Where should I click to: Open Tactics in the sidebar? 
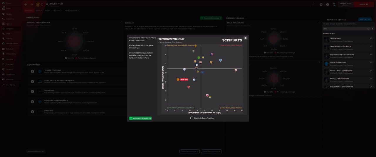pos(9,24)
